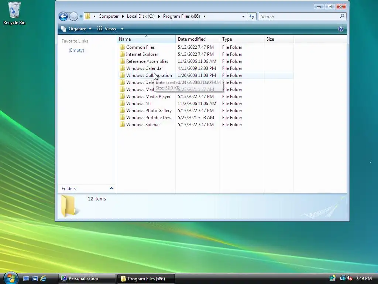The height and width of the screenshot is (284, 378).
Task: Click date 4/11/2009 12:33 PM cell
Action: coord(197,68)
